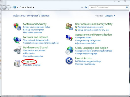Open Back up your computer
130x97 pixels.
34,30
